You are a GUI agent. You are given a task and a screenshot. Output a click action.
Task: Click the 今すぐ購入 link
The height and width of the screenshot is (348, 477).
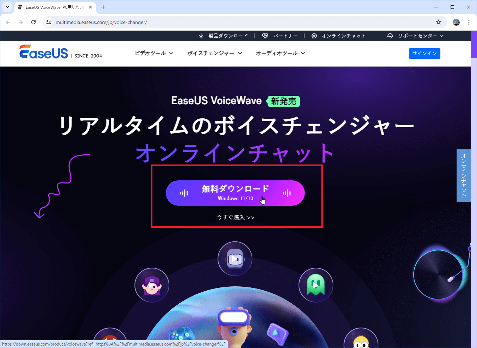point(235,217)
